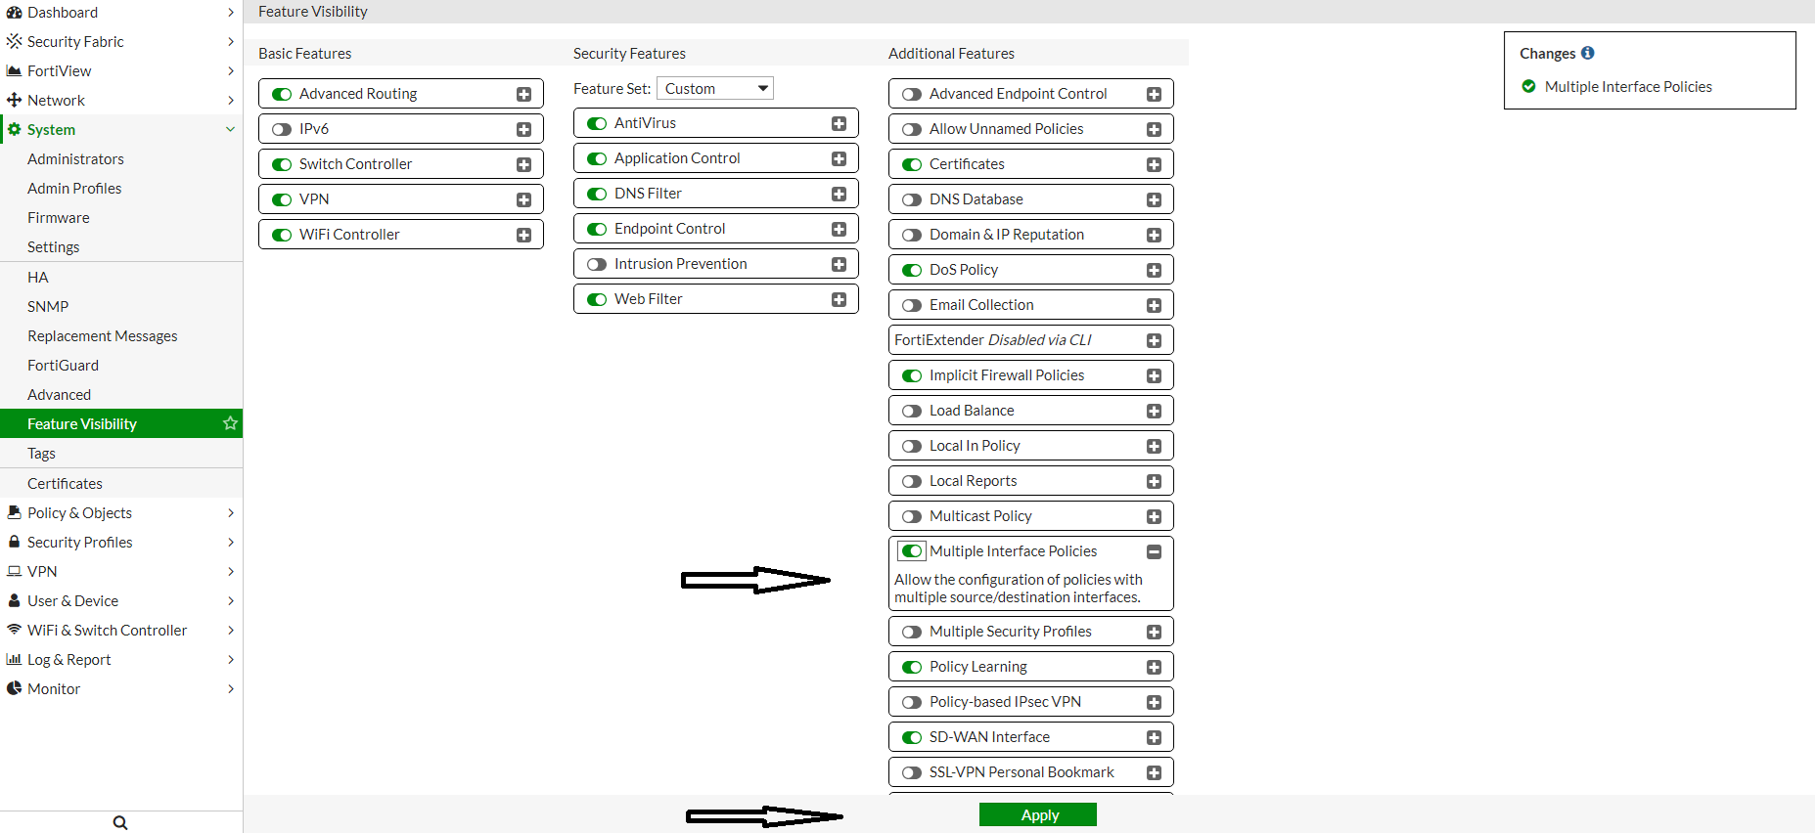Open the Feature Set dropdown

pyautogui.click(x=714, y=89)
